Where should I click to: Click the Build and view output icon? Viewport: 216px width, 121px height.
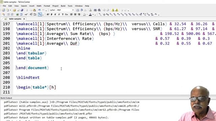click(82, 10)
